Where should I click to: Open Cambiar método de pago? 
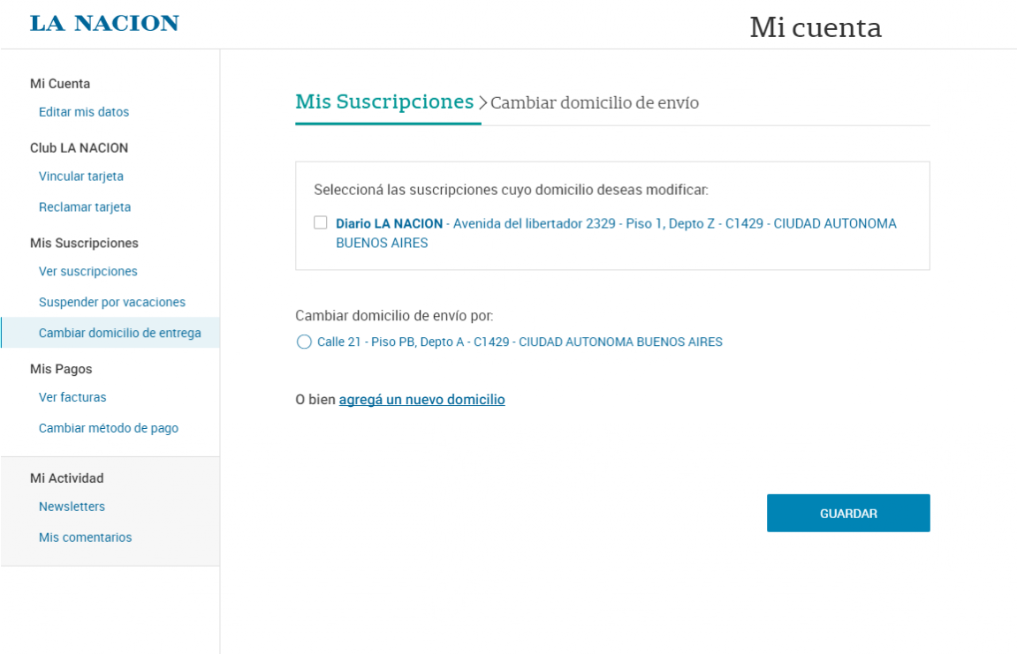pyautogui.click(x=109, y=428)
